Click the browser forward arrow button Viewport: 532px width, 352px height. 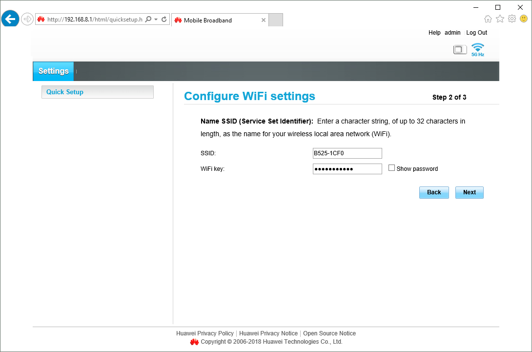pyautogui.click(x=27, y=20)
